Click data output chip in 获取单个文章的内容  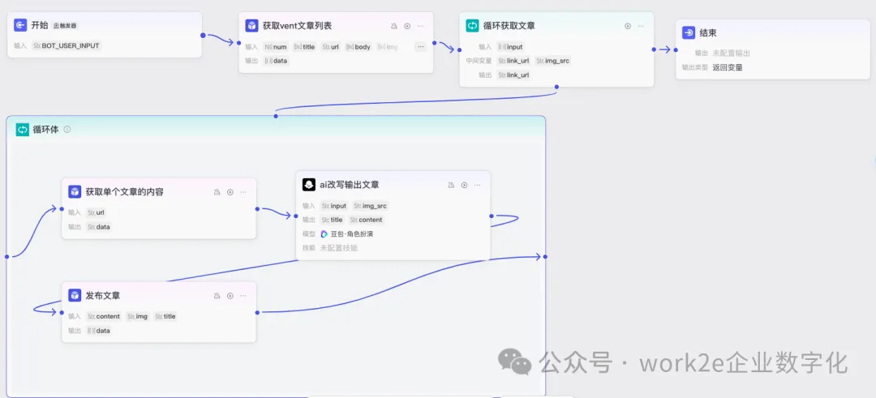click(x=98, y=227)
